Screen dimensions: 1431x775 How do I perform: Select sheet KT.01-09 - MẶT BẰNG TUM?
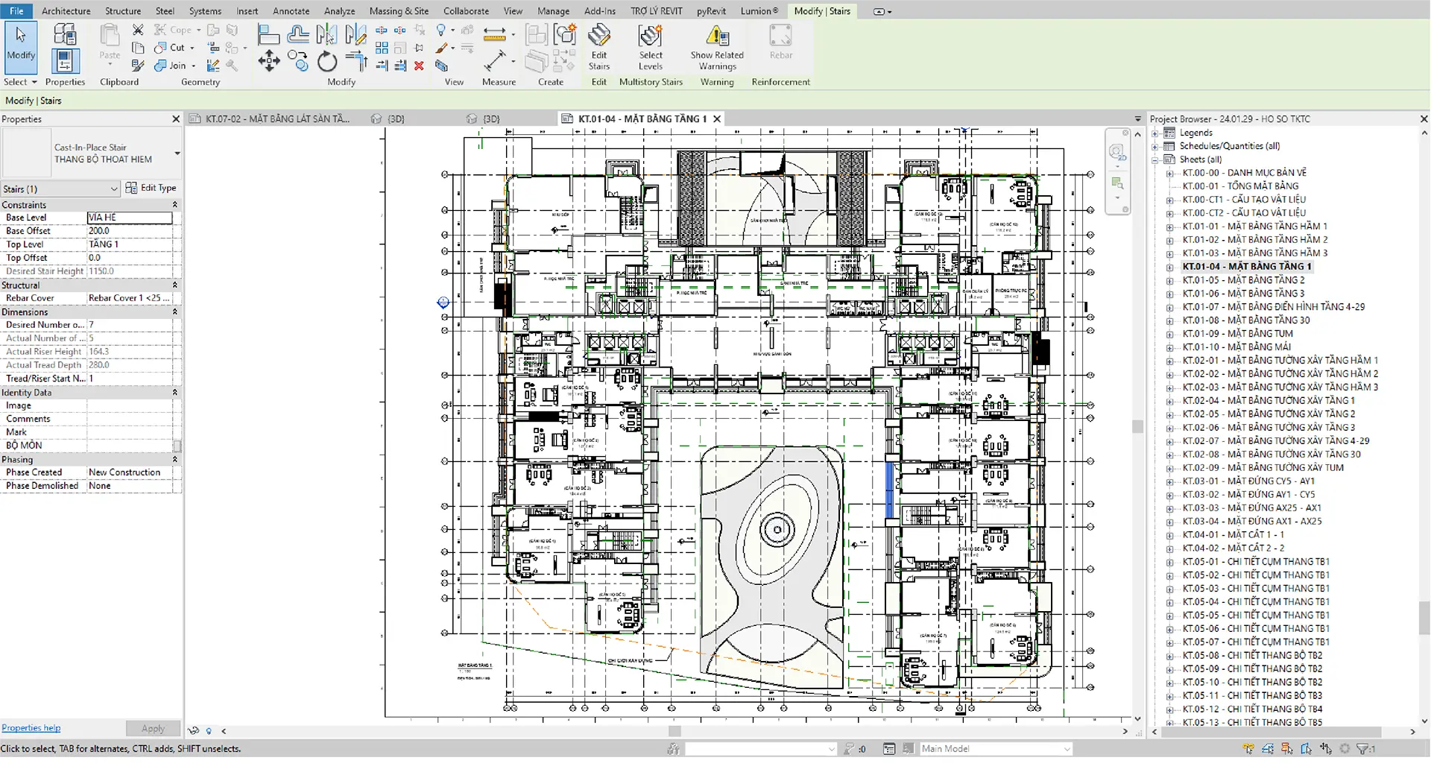pyautogui.click(x=1237, y=334)
